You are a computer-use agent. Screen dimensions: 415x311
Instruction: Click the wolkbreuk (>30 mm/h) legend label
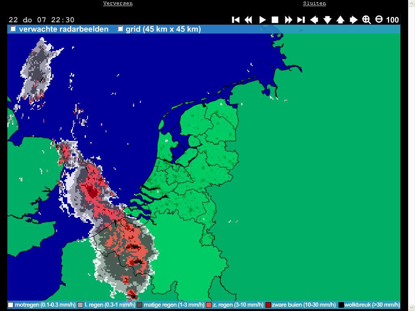coord(372,305)
